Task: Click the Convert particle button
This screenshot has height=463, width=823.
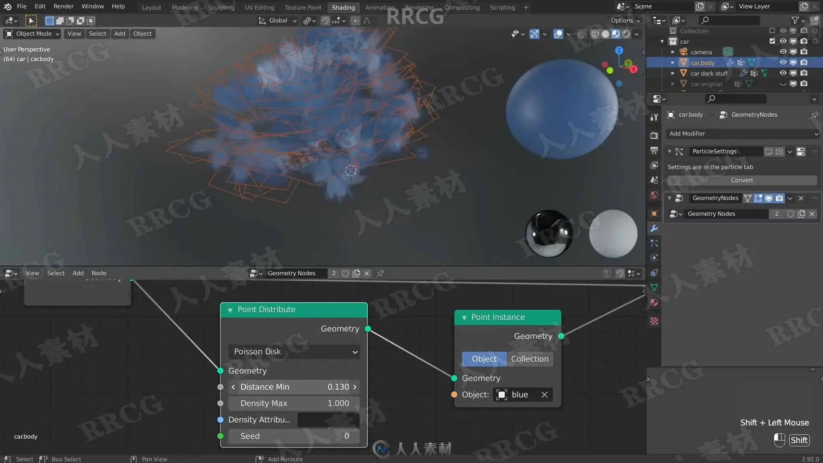Action: 742,180
